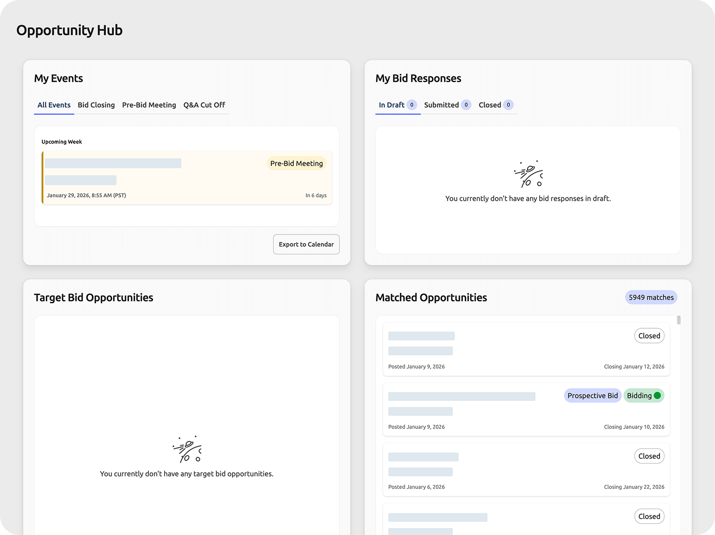Viewport: 715px width, 535px height.
Task: Click the zero counter next to Submitted
Action: pos(466,105)
